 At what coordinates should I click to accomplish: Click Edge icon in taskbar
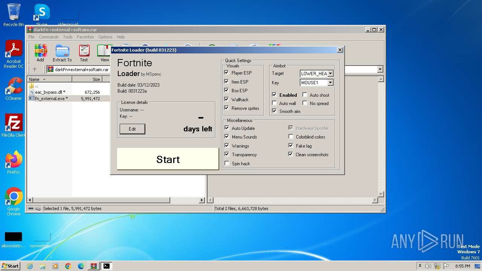[81, 266]
